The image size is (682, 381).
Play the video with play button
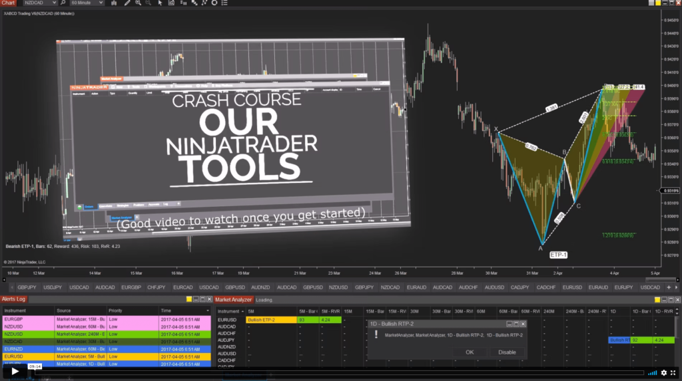(15, 372)
